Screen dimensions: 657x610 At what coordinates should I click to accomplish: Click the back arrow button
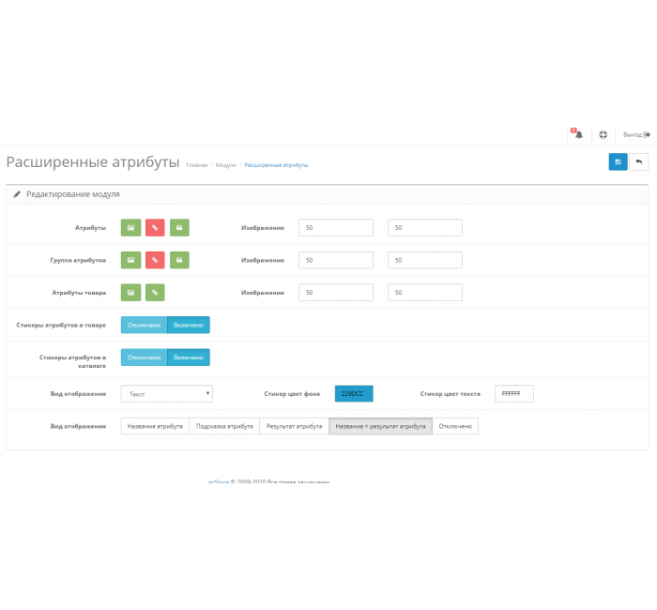tap(639, 161)
